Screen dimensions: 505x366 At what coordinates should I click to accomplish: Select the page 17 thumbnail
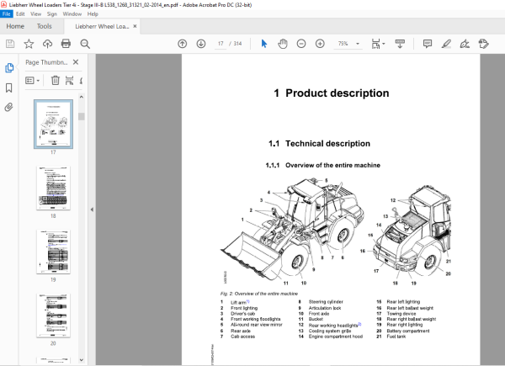(54, 124)
